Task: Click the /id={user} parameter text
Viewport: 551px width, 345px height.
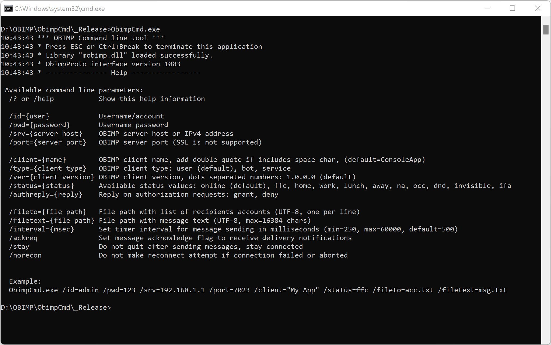Action: click(x=29, y=116)
